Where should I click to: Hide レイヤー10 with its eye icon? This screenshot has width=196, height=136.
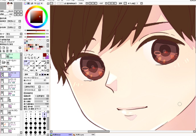(2, 117)
